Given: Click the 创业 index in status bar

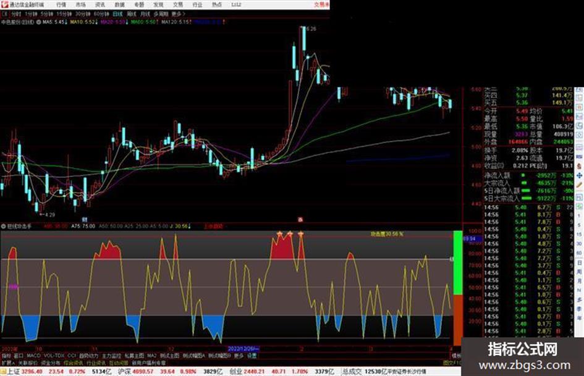Looking at the screenshot, I should pos(235,372).
